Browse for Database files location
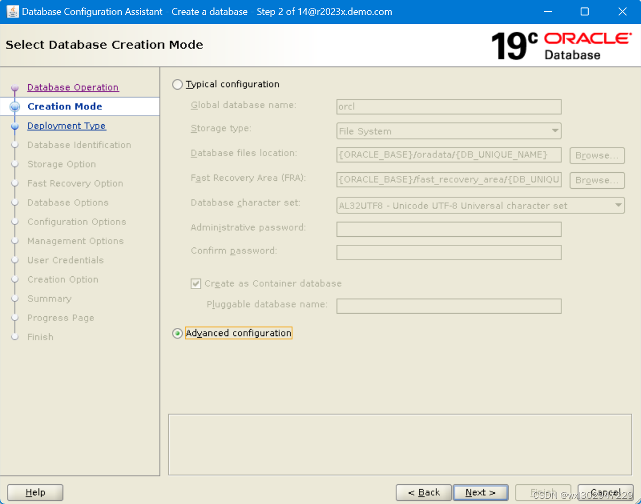The image size is (641, 504). [597, 155]
